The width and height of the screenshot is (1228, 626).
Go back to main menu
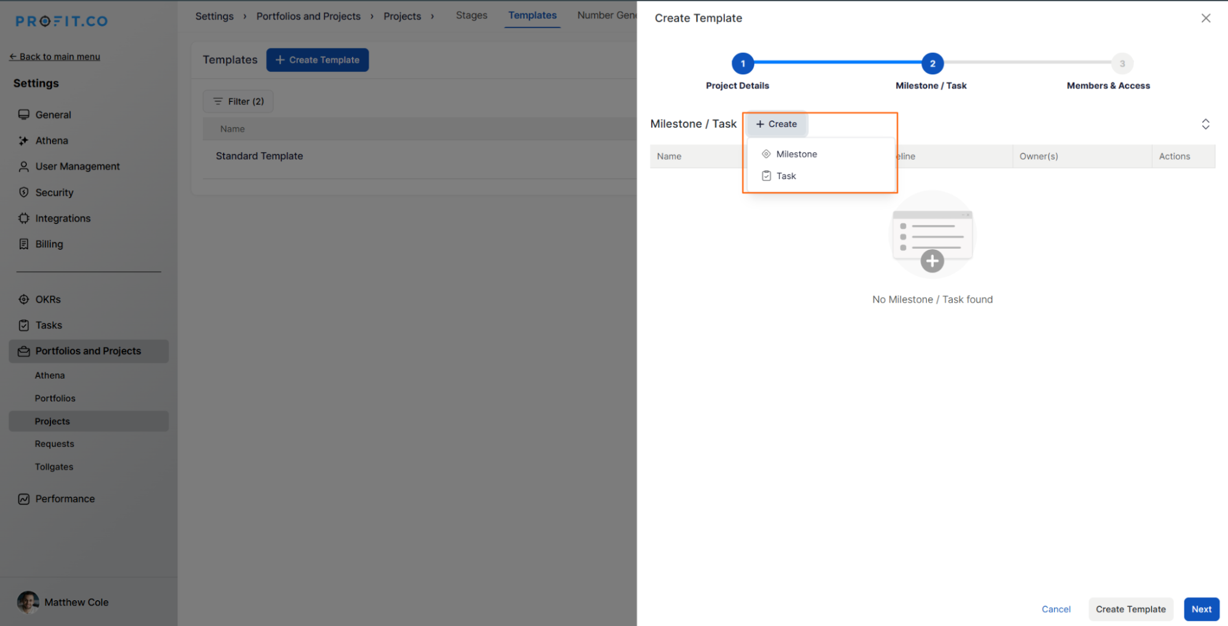55,56
